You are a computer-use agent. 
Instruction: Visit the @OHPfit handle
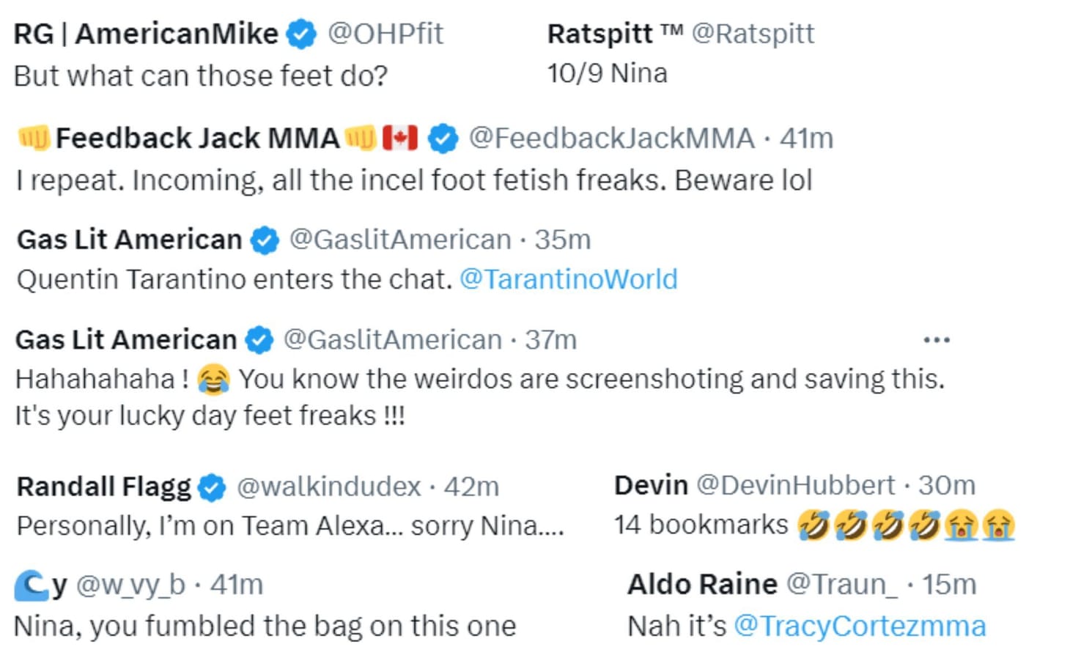click(385, 34)
